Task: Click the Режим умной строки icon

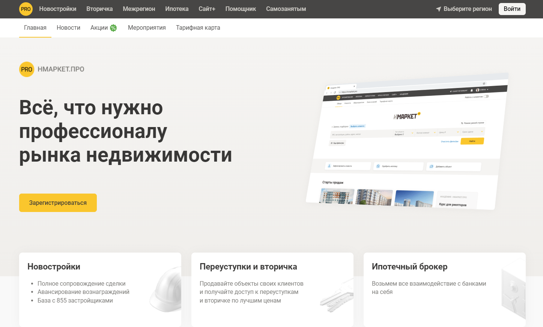Action: 462,123
